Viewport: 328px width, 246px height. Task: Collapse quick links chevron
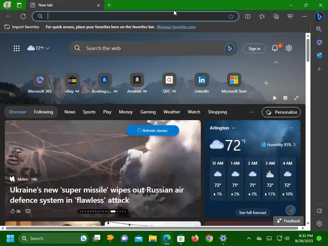pyautogui.click(x=276, y=62)
